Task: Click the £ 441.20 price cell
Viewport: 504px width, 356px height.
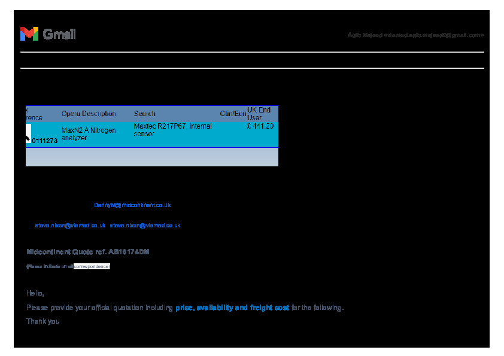Action: coord(260,126)
